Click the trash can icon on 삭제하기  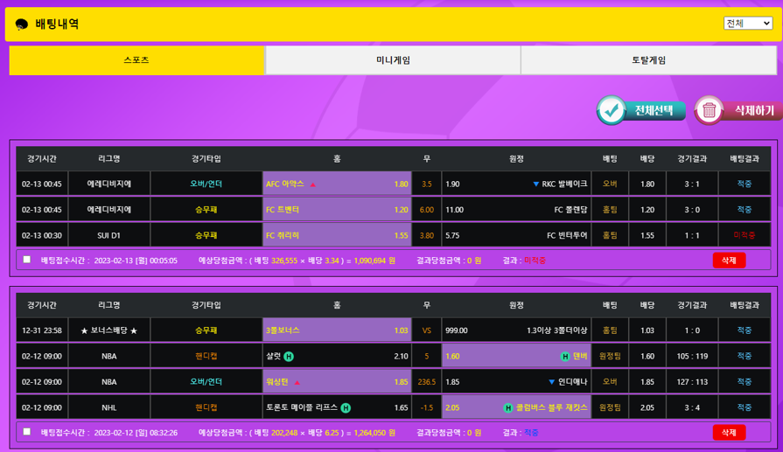tap(710, 110)
